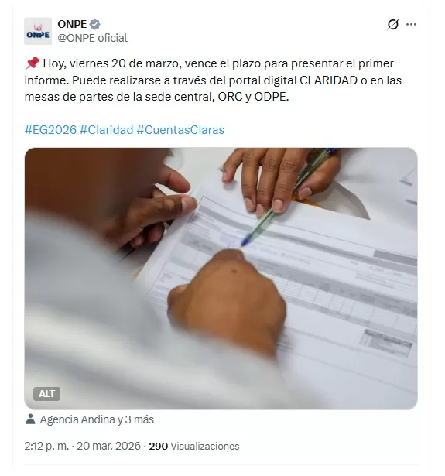This screenshot has height=476, width=445.
Task: Show the ALT image description badge
Action: 46,394
